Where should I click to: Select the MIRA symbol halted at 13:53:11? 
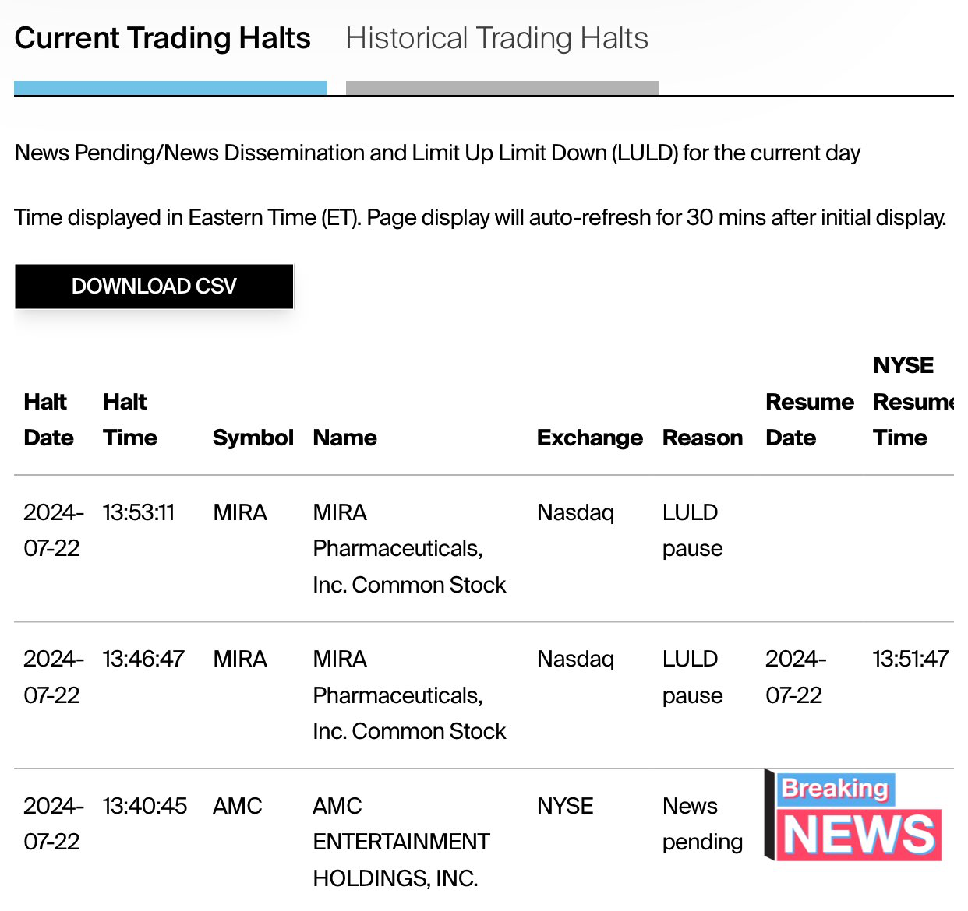pos(240,512)
